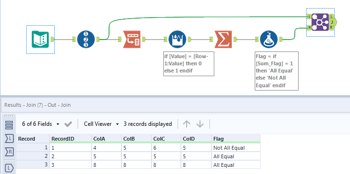Click Join tool L input anchor
The width and height of the screenshot is (350, 174).
click(x=309, y=17)
